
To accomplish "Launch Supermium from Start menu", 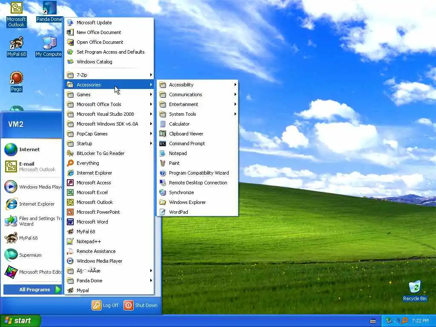I will click(x=32, y=255).
